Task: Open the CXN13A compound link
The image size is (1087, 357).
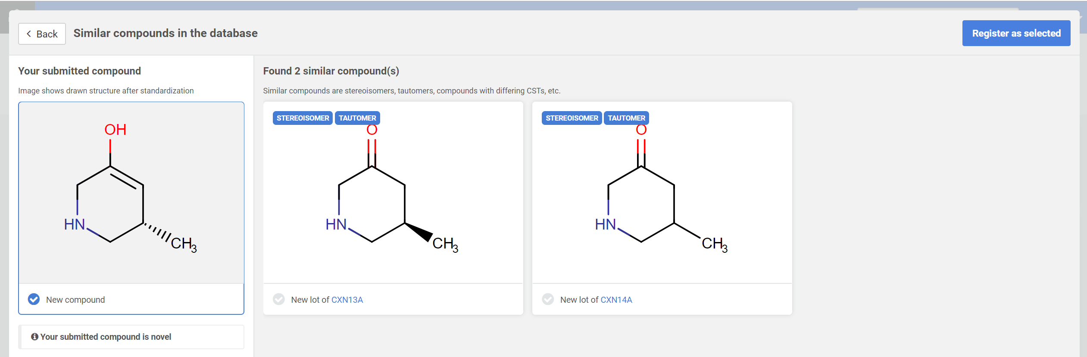Action: pos(347,300)
